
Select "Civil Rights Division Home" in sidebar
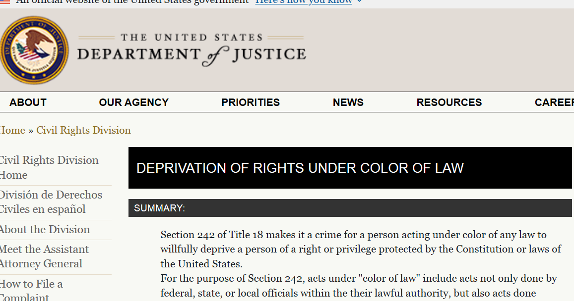coord(49,167)
